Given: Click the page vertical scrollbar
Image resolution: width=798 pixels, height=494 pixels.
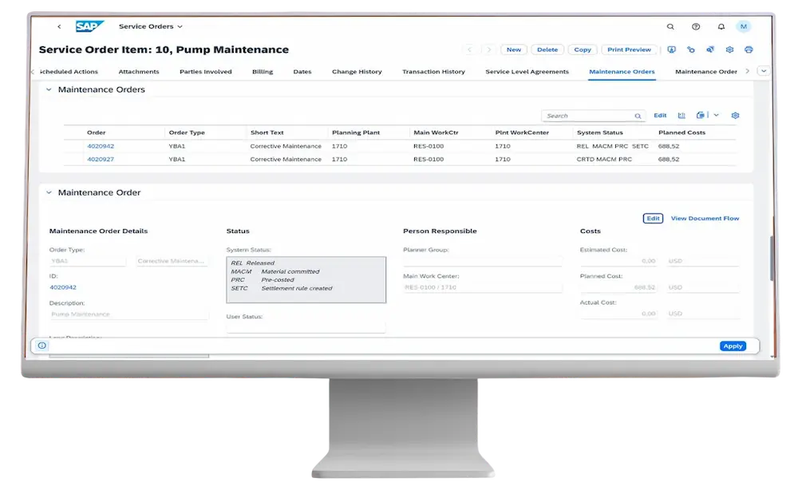Looking at the screenshot, I should pyautogui.click(x=772, y=257).
